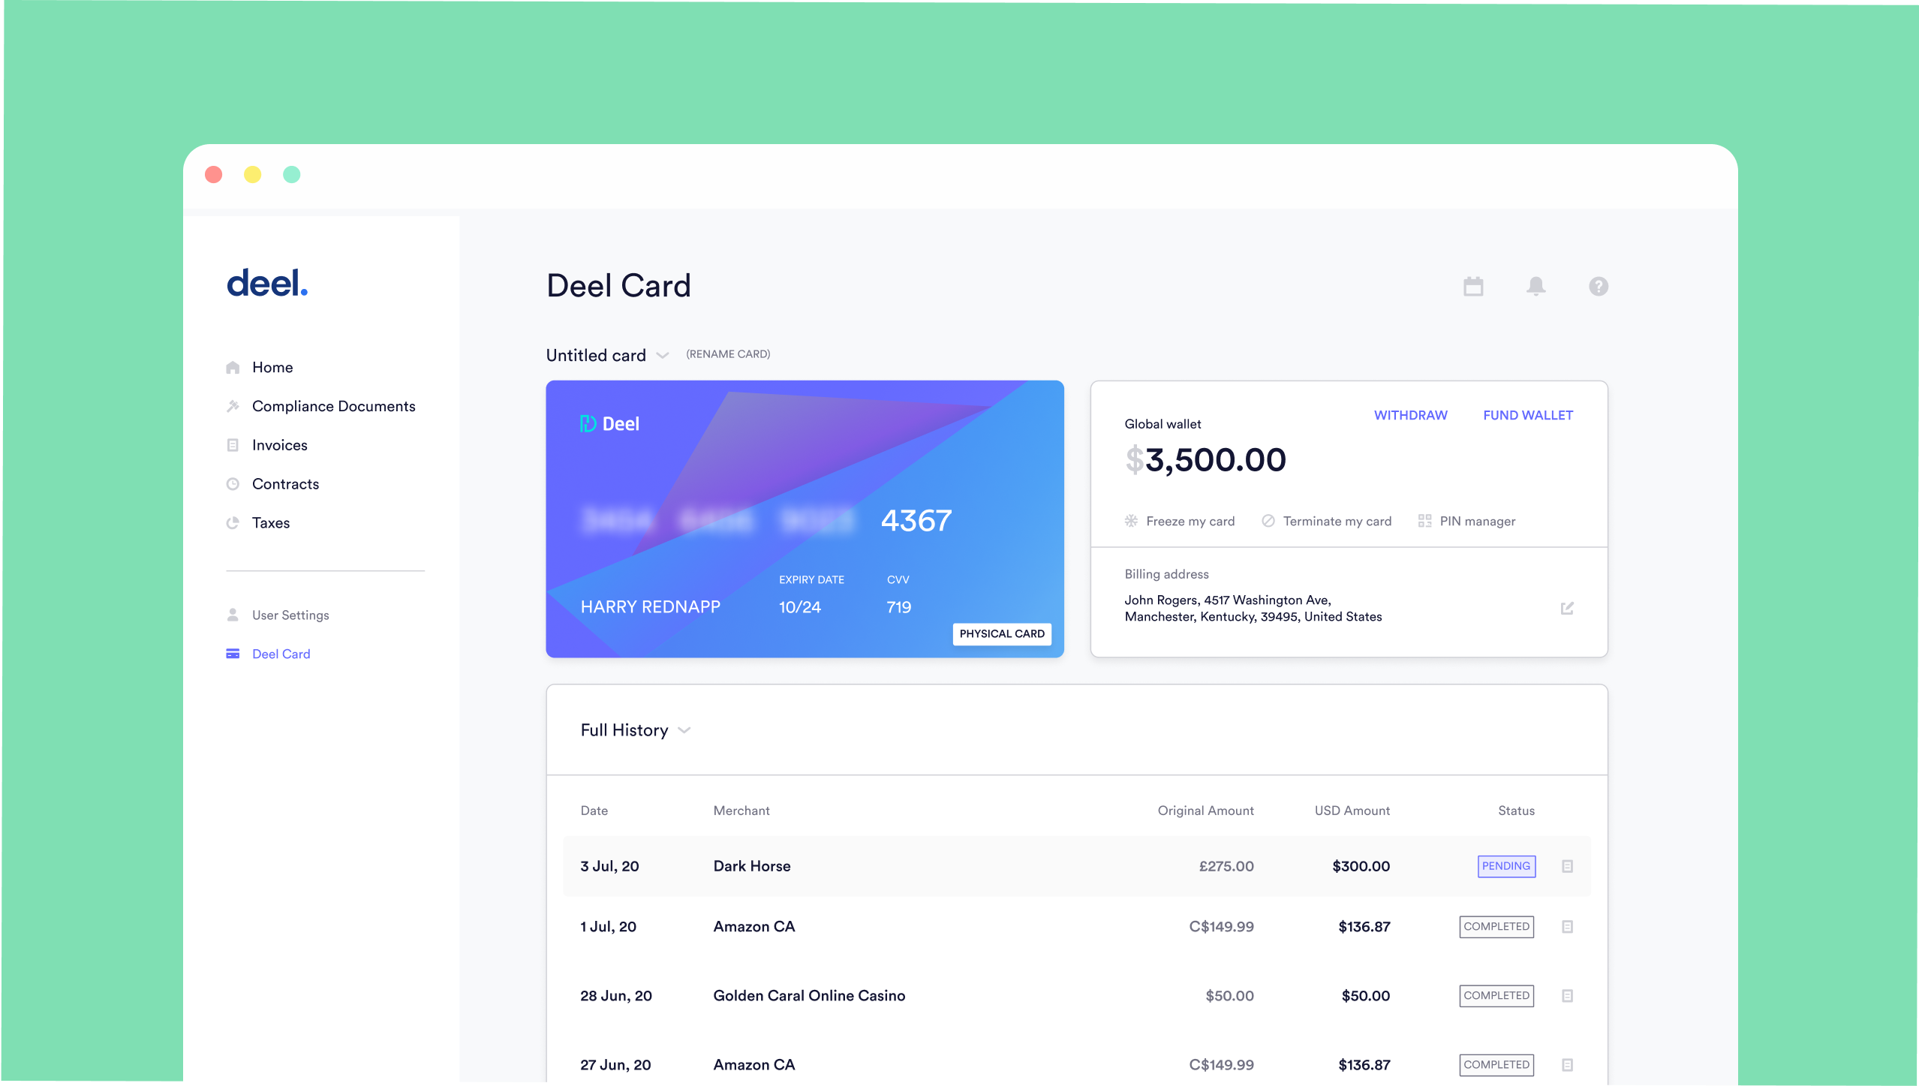Click the notification bell icon
The width and height of the screenshot is (1919, 1086).
click(1536, 286)
